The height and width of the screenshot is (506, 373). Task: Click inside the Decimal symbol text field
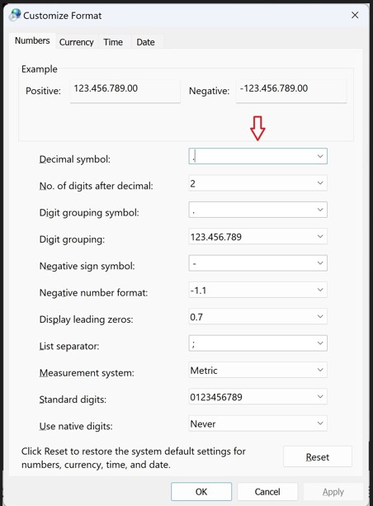(x=251, y=156)
